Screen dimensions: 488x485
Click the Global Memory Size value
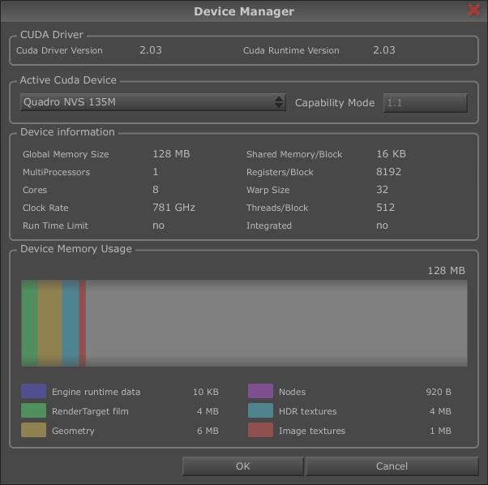(171, 154)
